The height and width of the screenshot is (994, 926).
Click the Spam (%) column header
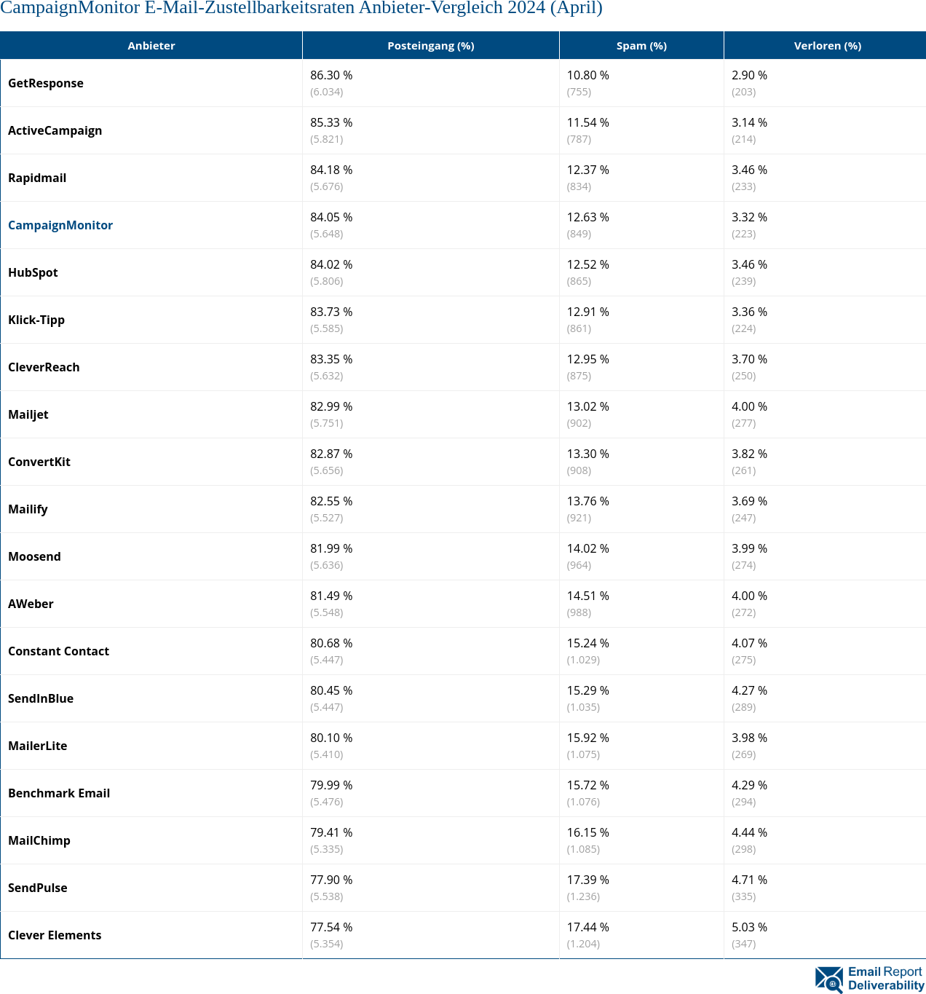coord(641,45)
